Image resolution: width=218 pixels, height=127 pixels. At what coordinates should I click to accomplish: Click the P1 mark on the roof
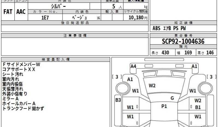coord(164,106)
